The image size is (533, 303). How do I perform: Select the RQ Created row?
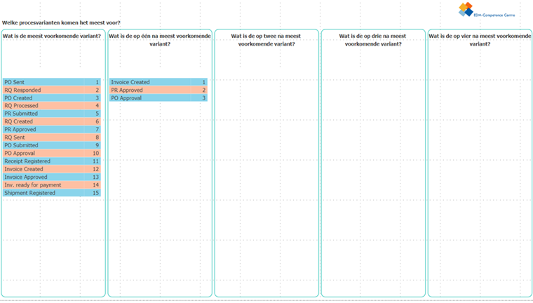pyautogui.click(x=51, y=121)
